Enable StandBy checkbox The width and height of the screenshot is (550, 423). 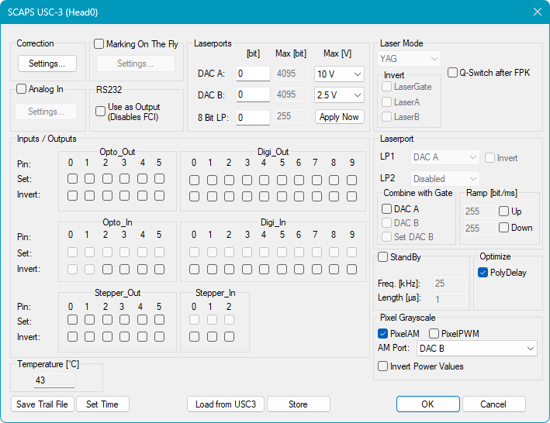point(382,257)
